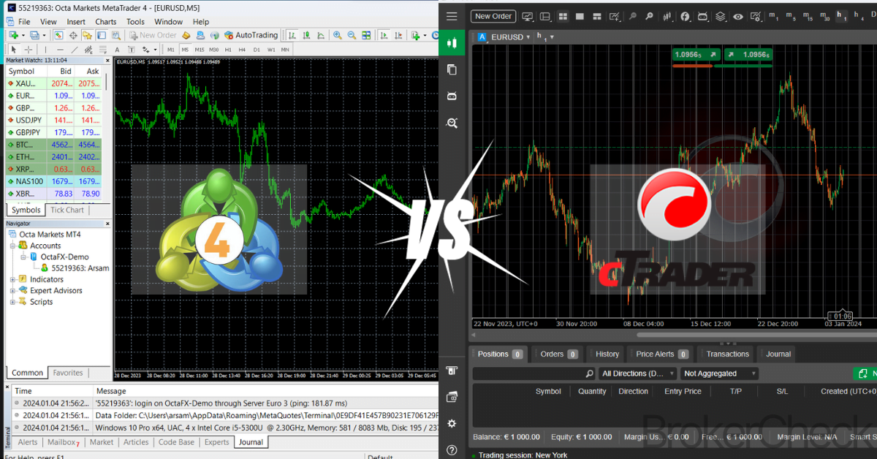Screen dimensions: 877x459
Task: Click the New Order button in cTrader
Action: [493, 16]
